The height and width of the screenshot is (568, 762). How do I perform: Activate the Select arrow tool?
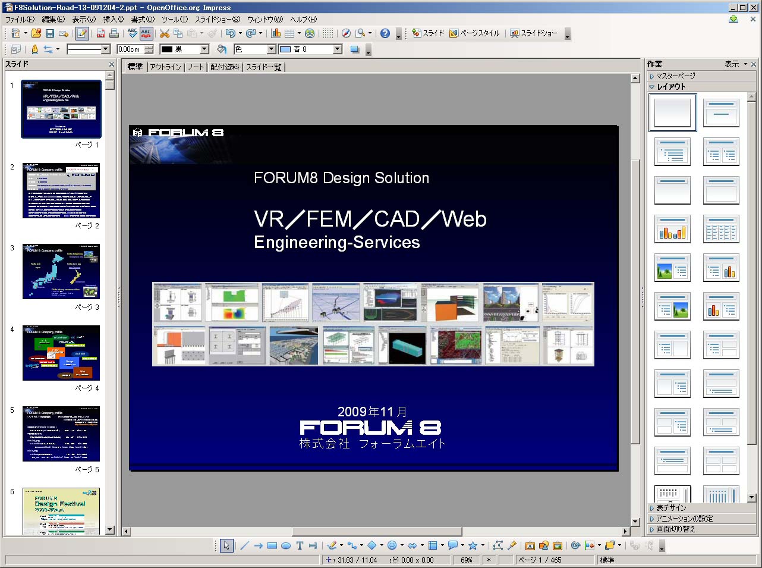(226, 545)
